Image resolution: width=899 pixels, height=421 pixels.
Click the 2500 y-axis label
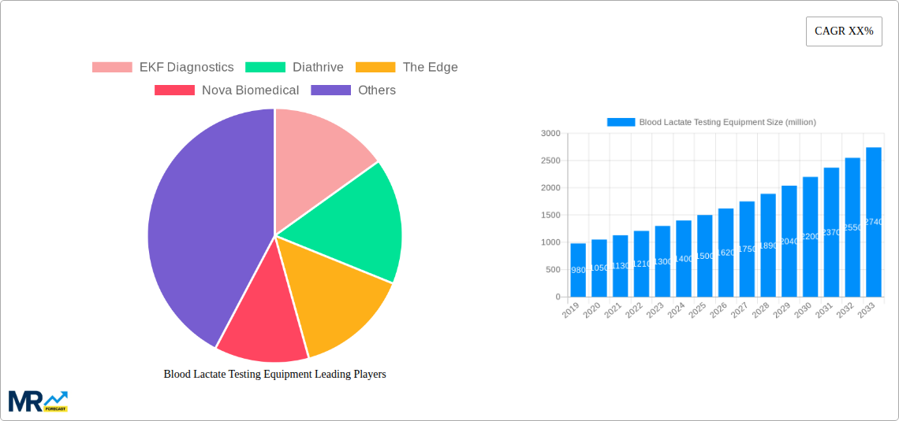[550, 161]
